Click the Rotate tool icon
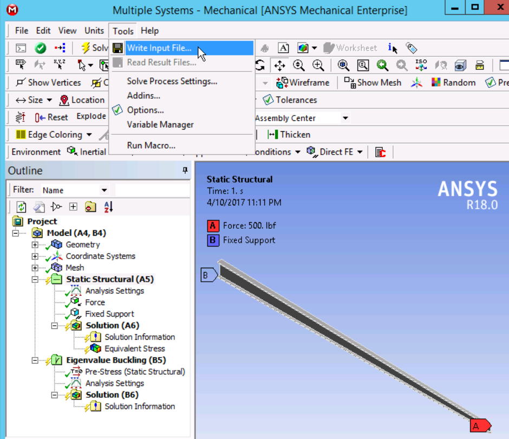The image size is (509, 439). click(260, 66)
